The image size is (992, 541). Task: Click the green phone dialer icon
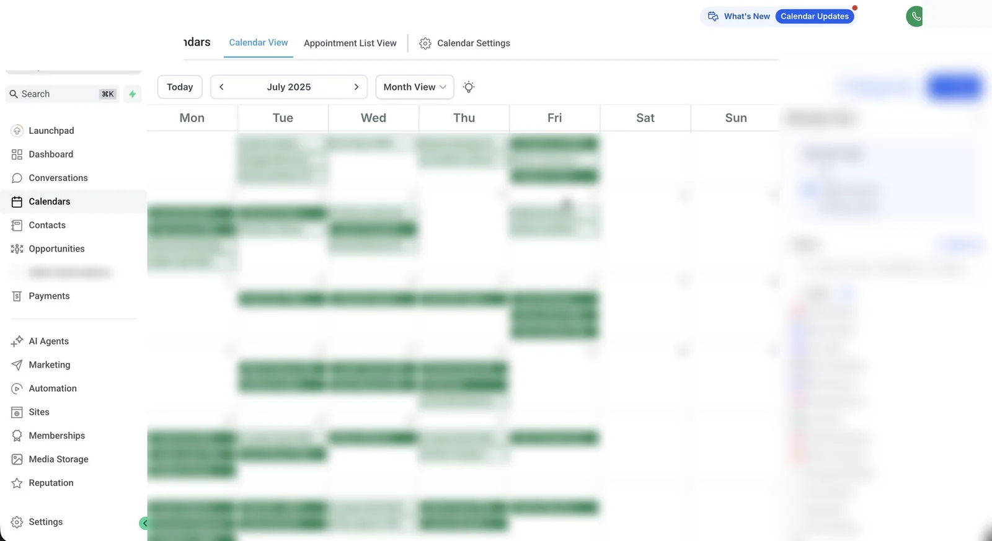(x=915, y=16)
